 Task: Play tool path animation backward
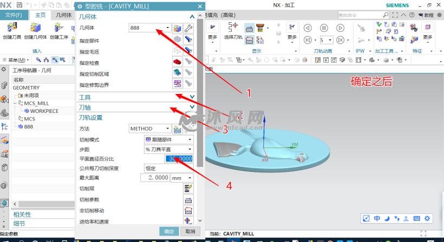[x=308, y=28]
